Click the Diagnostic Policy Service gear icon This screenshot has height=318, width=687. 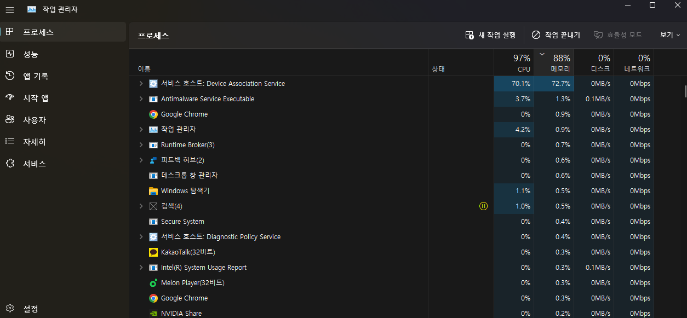(x=153, y=237)
